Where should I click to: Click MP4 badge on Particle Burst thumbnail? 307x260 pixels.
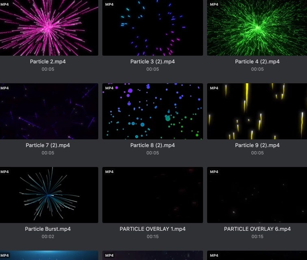click(x=5, y=172)
